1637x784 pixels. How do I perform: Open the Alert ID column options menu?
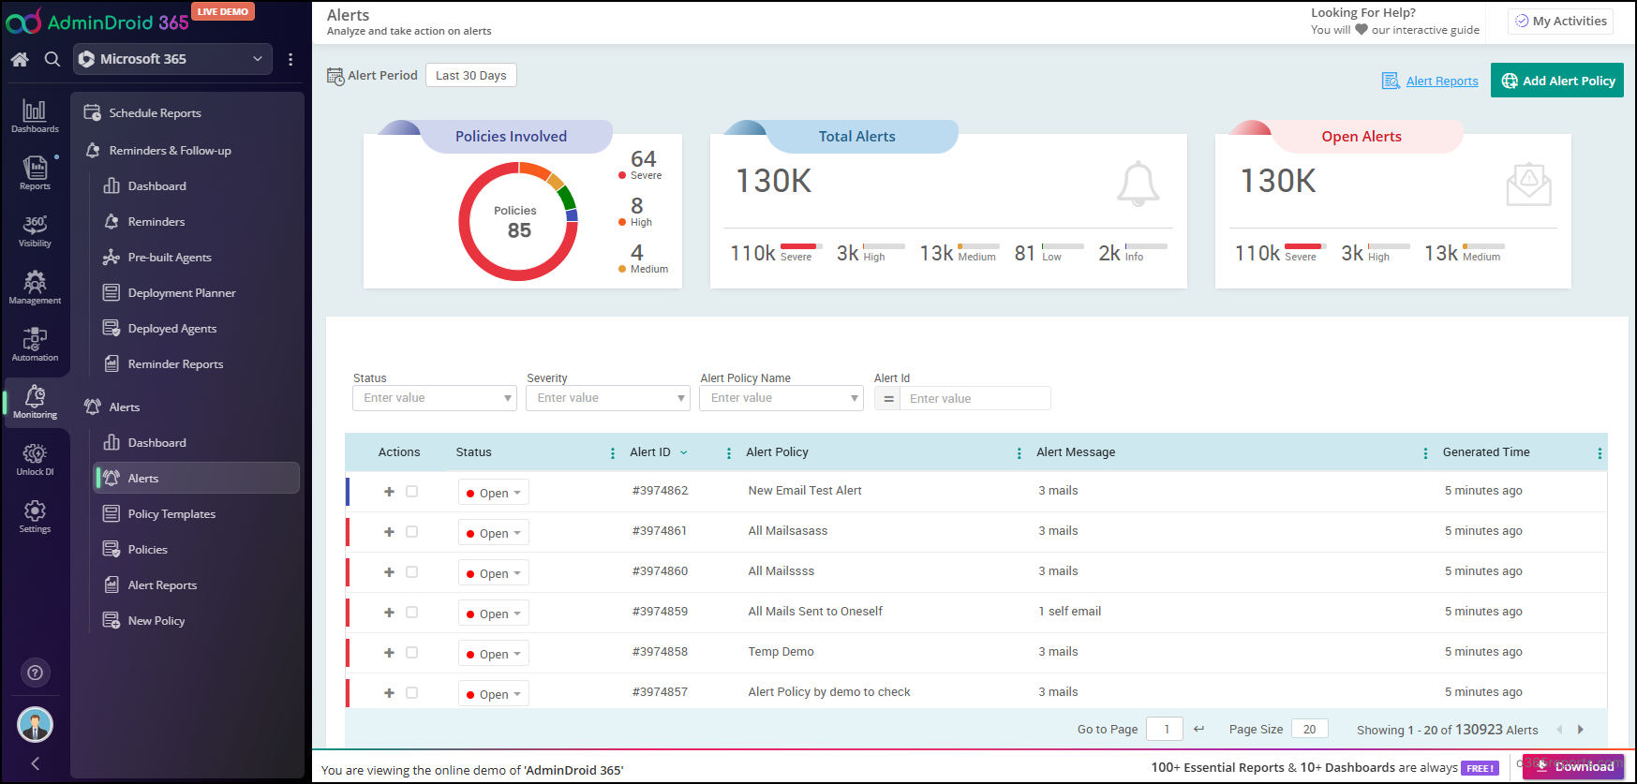[729, 453]
